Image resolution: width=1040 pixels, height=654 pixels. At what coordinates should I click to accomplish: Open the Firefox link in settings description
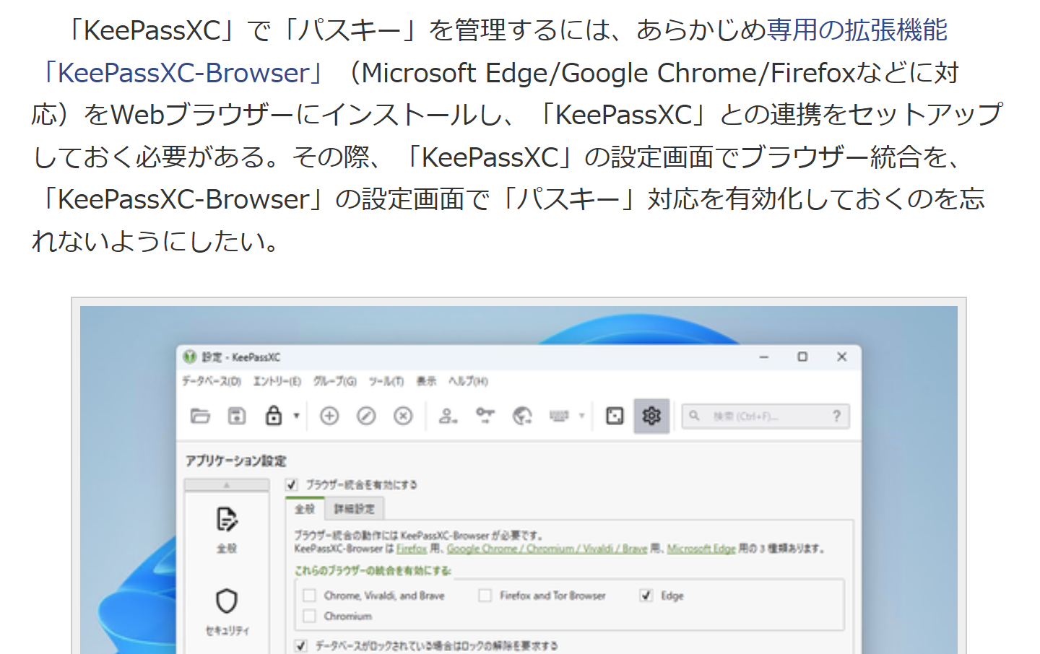click(412, 549)
